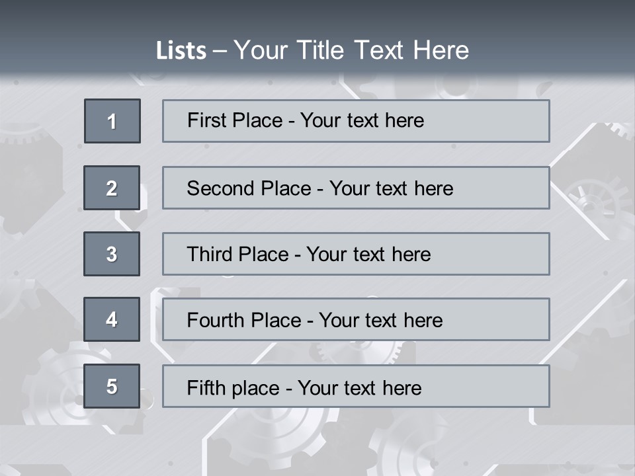Click the First Place text box

coord(356,121)
